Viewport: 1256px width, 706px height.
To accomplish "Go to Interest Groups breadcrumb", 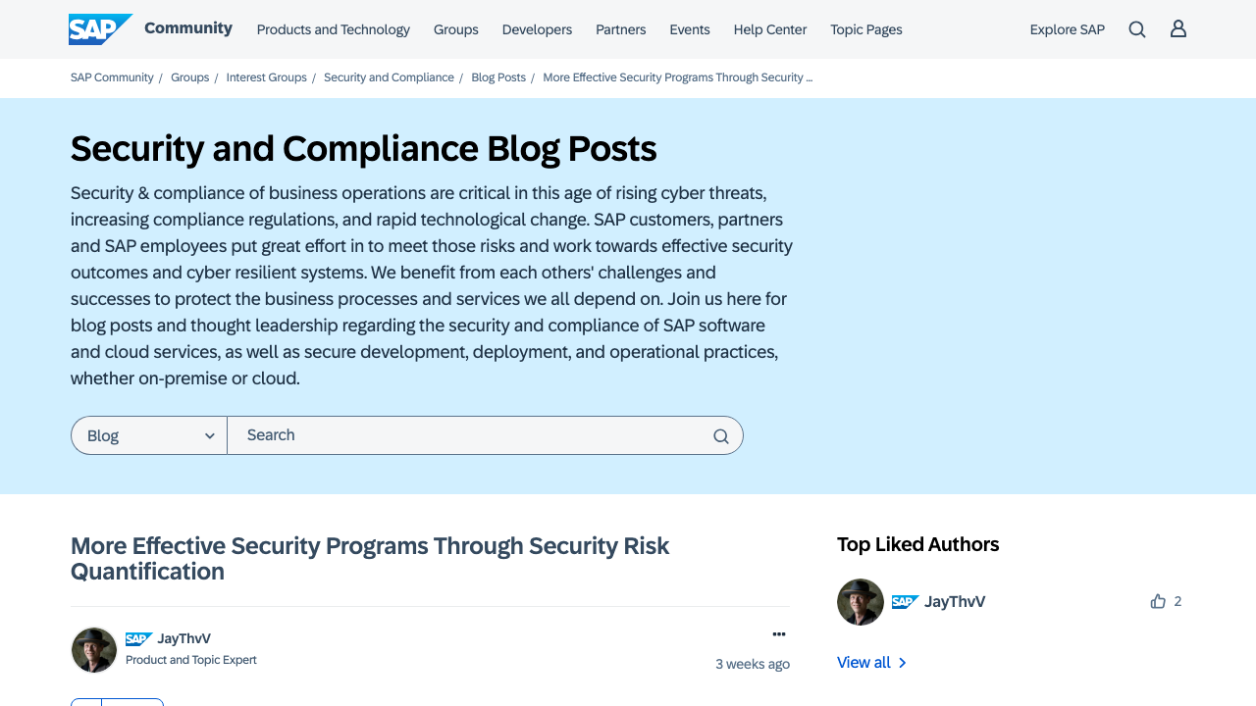I will coord(267,77).
